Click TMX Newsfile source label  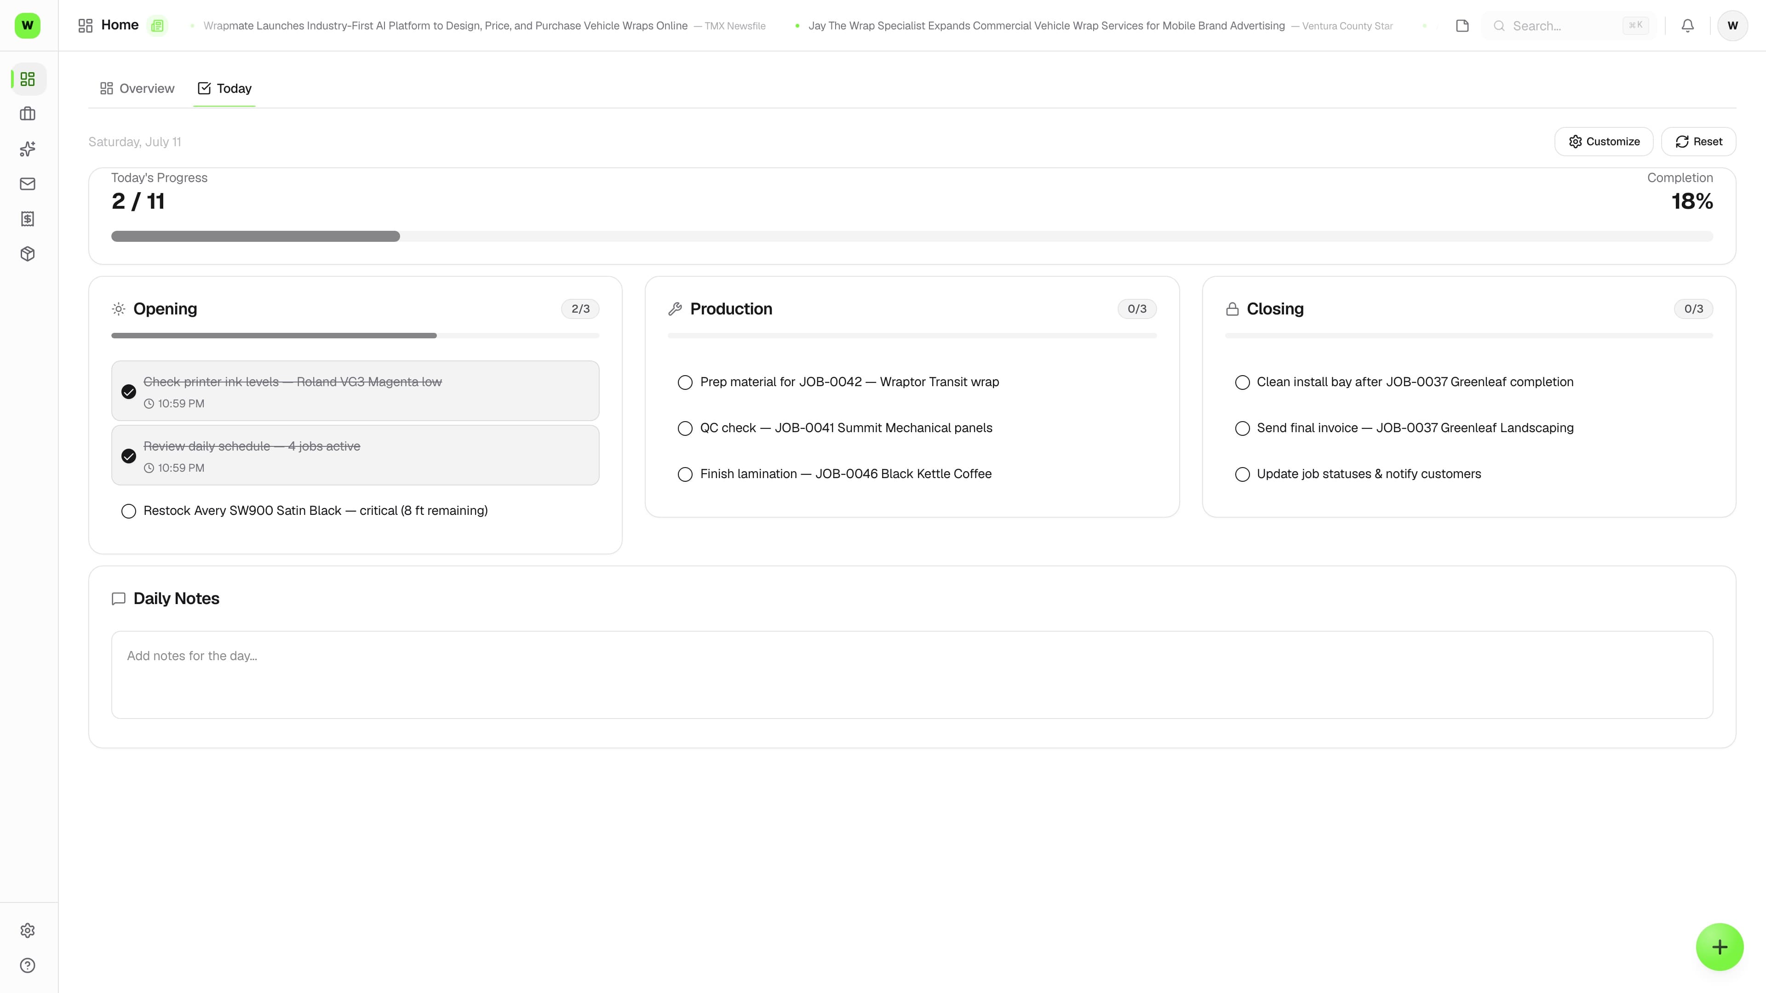pyautogui.click(x=735, y=26)
